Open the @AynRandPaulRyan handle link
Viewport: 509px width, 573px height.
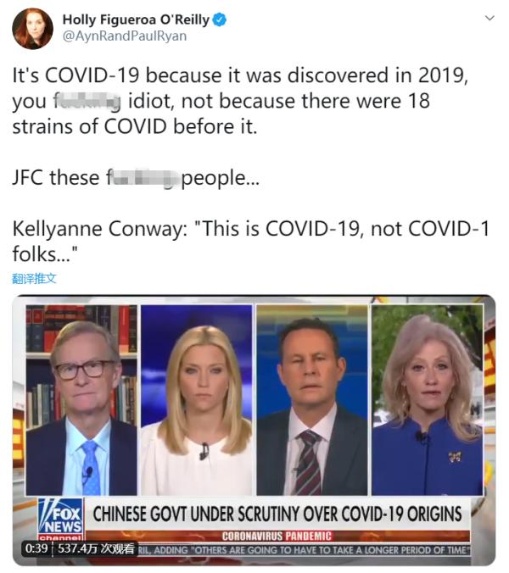(x=125, y=36)
